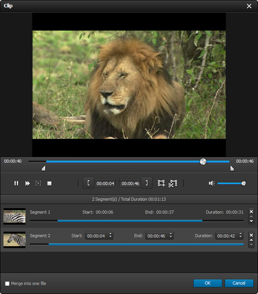
Task: Pause the video playback
Action: click(16, 183)
